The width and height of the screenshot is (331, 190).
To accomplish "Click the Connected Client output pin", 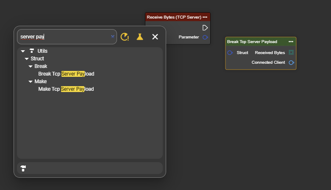I will click(291, 62).
